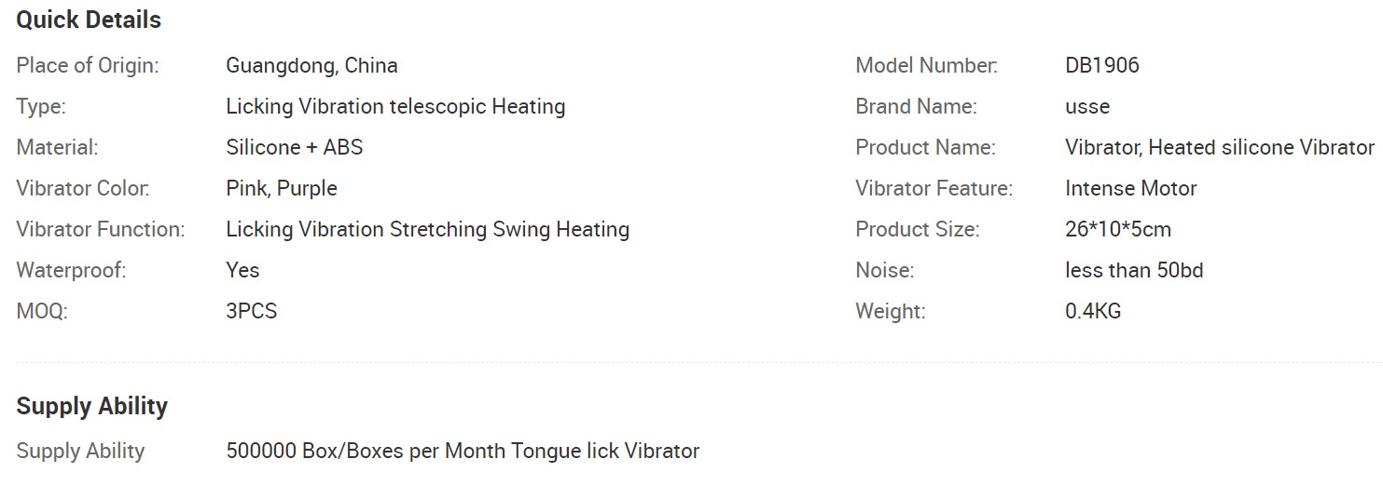Select the DB1906 model number

[x=1102, y=66]
